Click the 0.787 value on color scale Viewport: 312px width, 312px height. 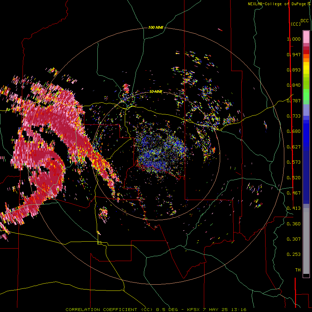294,101
